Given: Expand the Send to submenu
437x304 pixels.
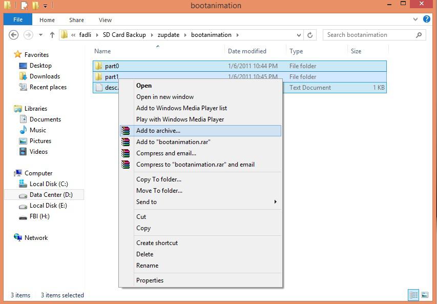Looking at the screenshot, I should pos(275,202).
